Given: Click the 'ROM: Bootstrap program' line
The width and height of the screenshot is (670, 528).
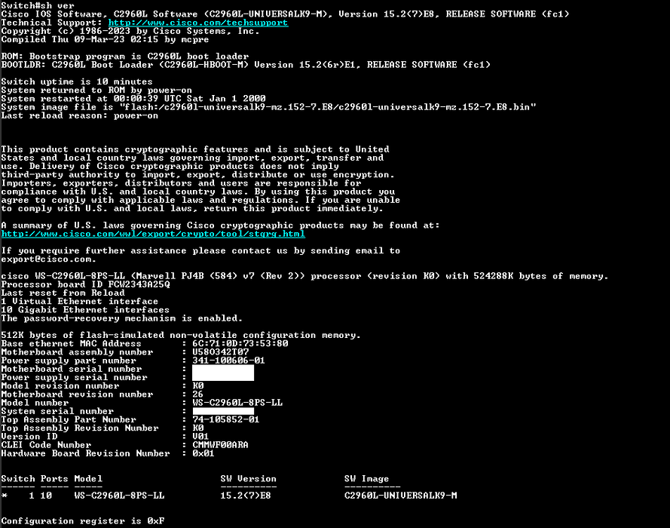Looking at the screenshot, I should pyautogui.click(x=125, y=57).
